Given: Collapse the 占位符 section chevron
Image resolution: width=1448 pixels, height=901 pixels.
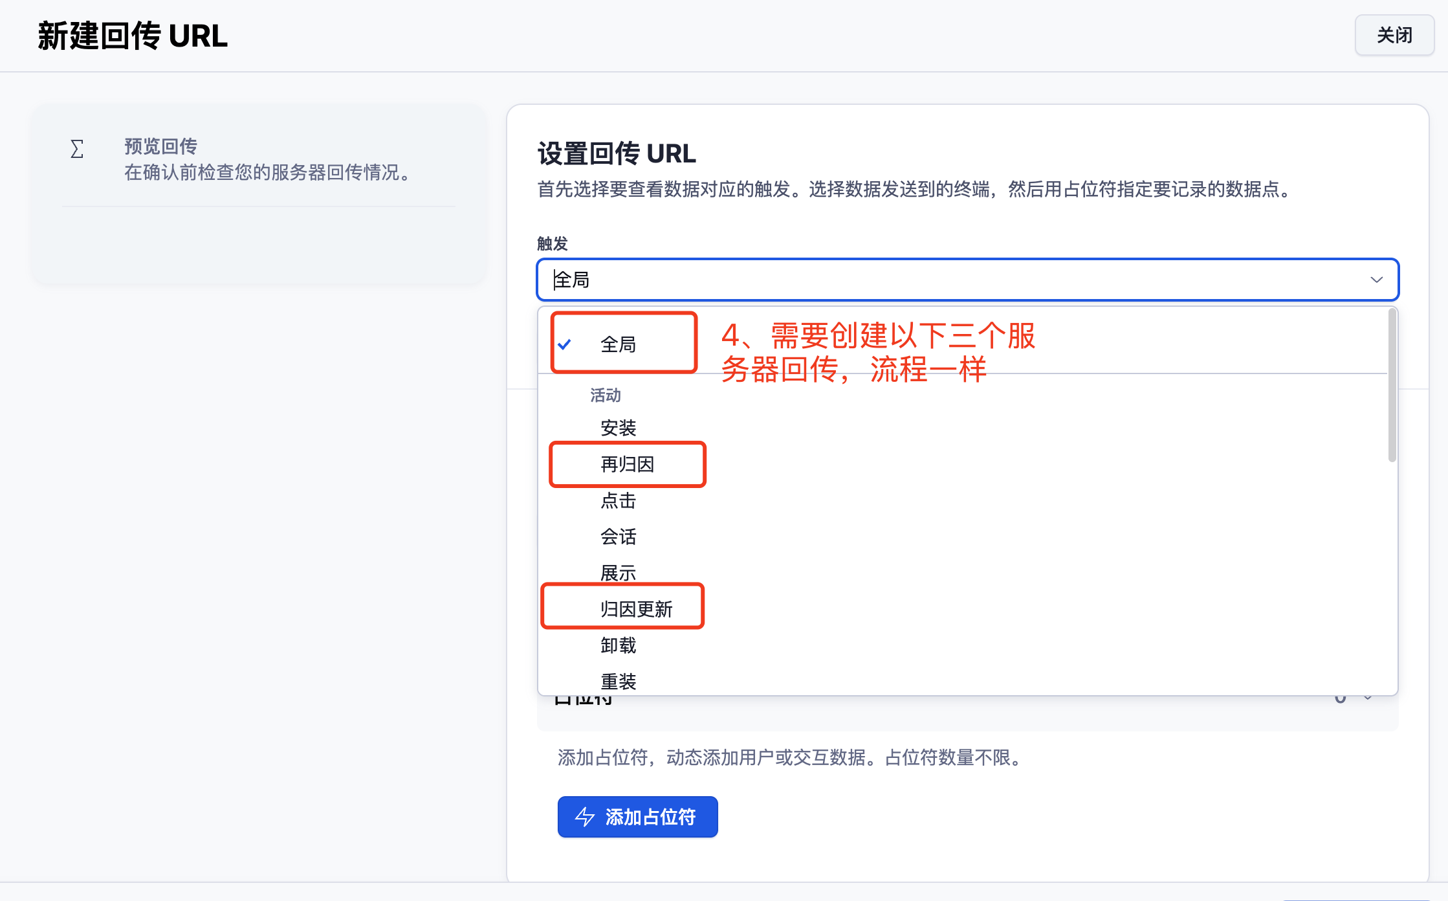Looking at the screenshot, I should point(1368,698).
